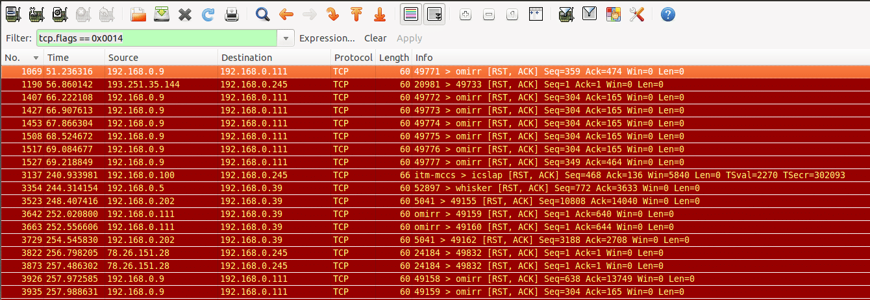
Task: Open a capture file with folder icon
Action: 138,14
